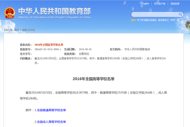Image resolution: width=190 pixels, height=127 pixels.
Task: Click the red title 2016年全国高等学校名单
Action: click(49, 45)
